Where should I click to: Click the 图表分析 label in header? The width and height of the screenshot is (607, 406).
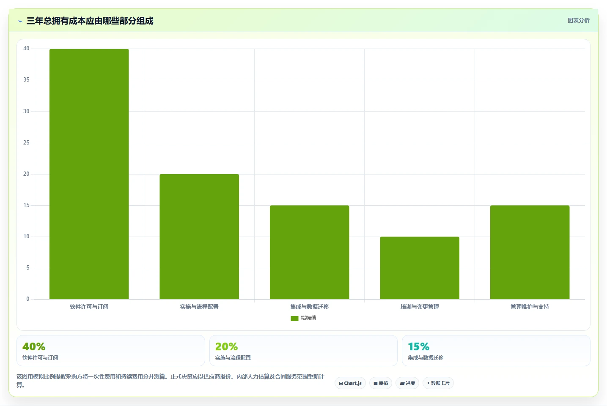578,20
